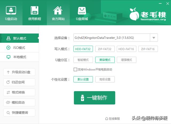Select 默认设置 personalization option
Viewport: 171px width, 124px height.
83,79
